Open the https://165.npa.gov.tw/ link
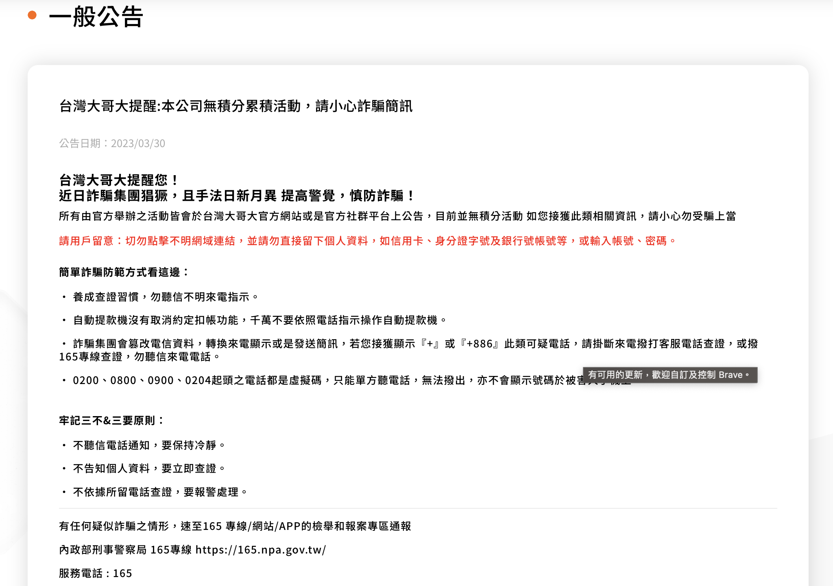This screenshot has width=833, height=586. (x=261, y=550)
